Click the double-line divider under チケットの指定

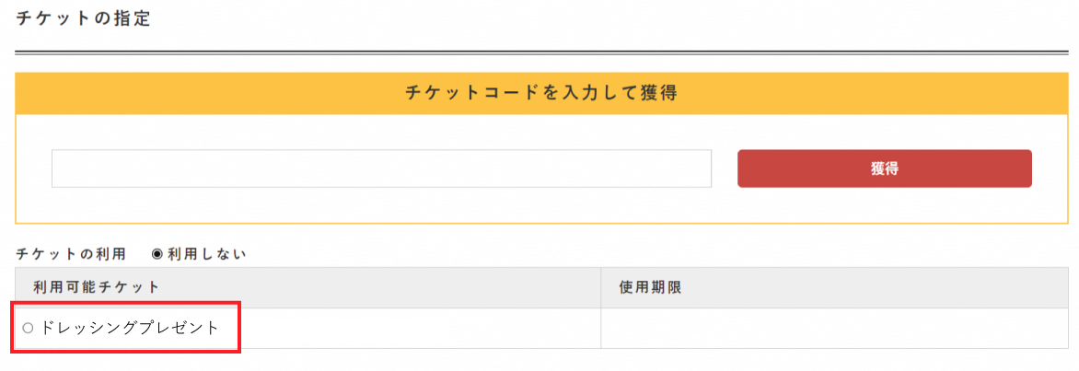[540, 52]
